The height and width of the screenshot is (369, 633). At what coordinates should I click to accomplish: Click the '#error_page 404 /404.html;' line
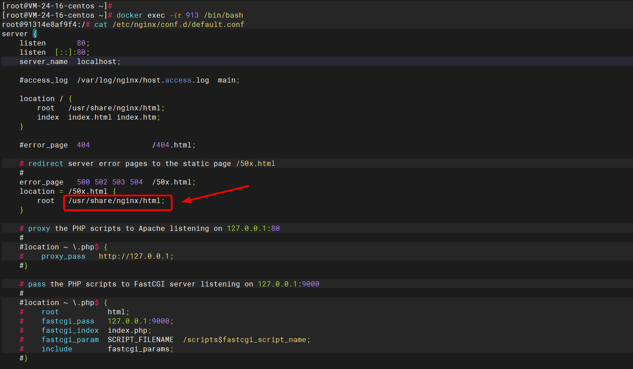click(x=108, y=145)
